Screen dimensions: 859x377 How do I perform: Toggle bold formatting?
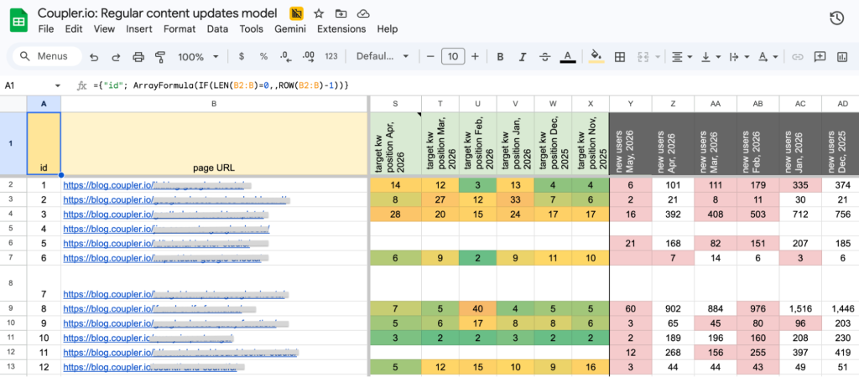click(500, 56)
